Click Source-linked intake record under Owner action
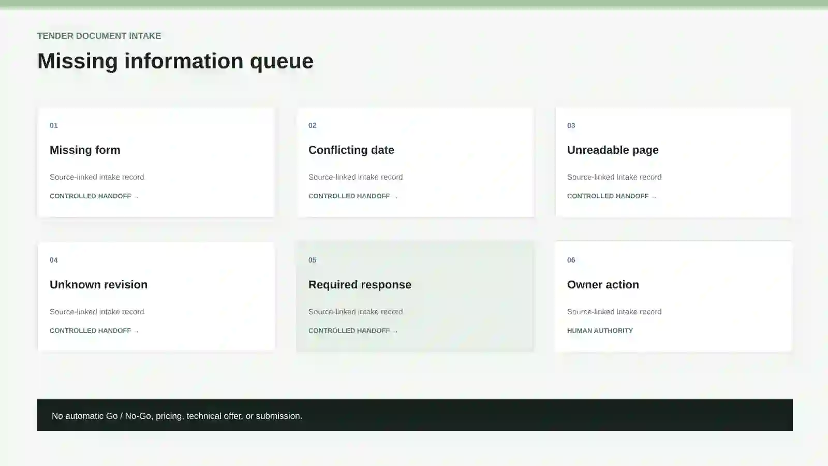828x466 pixels. pos(614,312)
